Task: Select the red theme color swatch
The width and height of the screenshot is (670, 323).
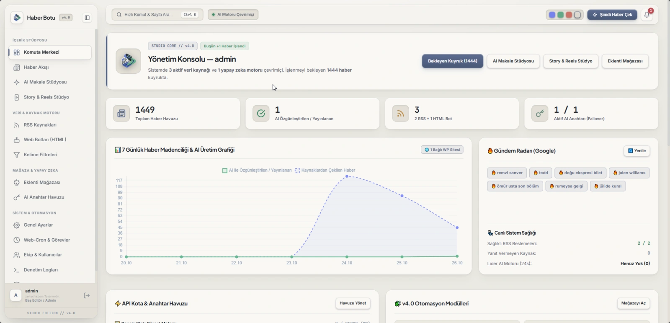Action: point(569,15)
